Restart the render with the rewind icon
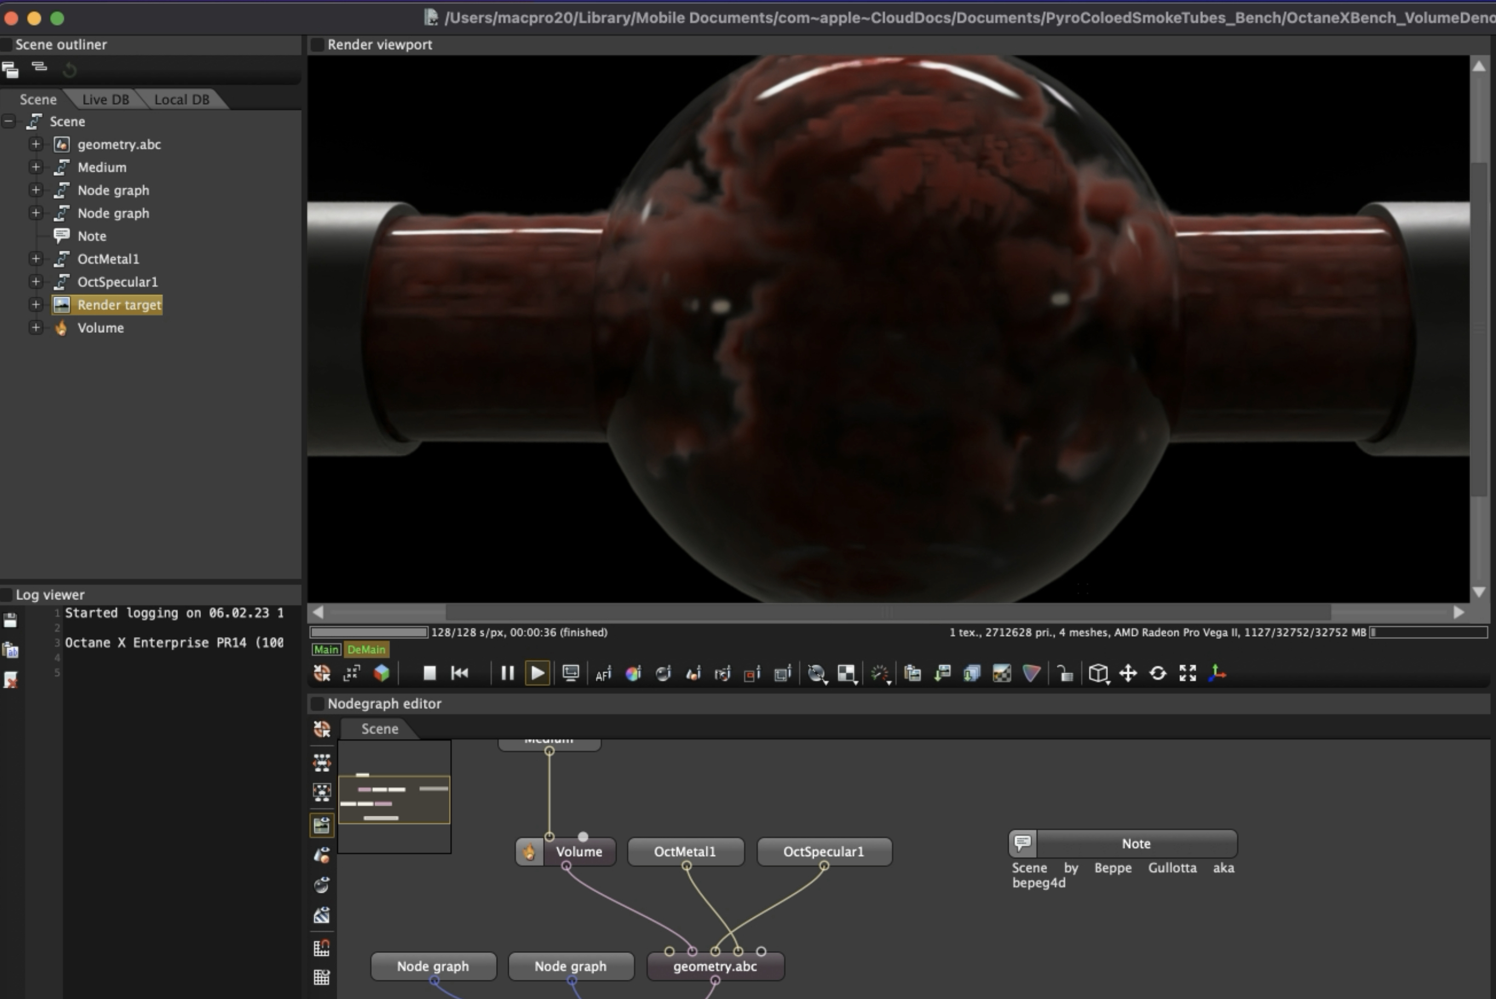1496x999 pixels. (459, 673)
